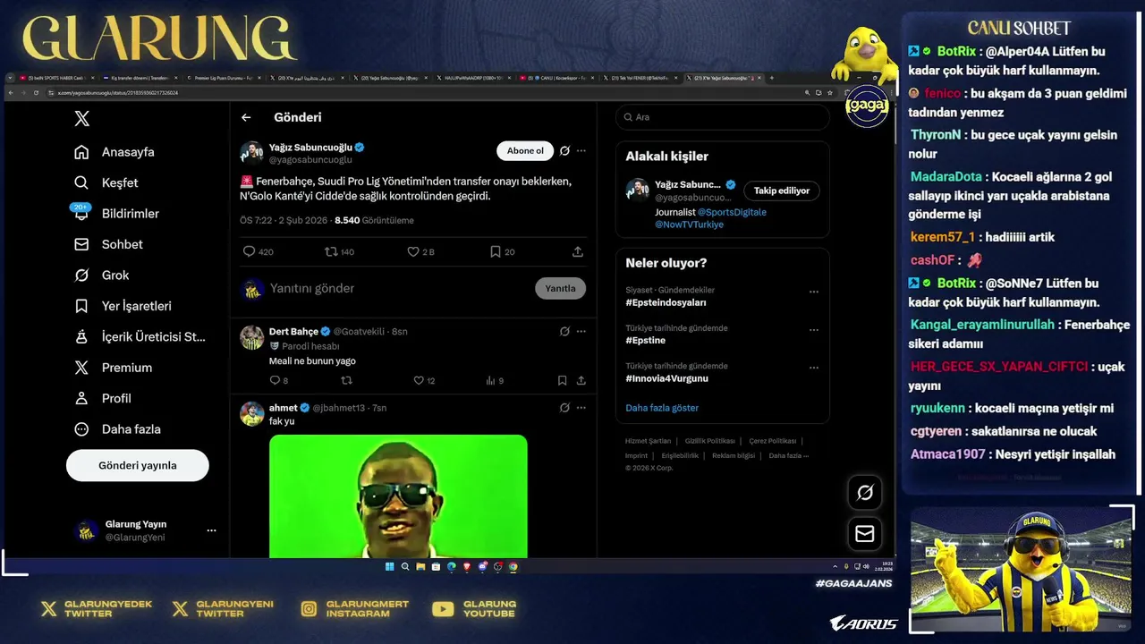Image resolution: width=1145 pixels, height=644 pixels.
Task: Open Gizlilik Politikası footer link
Action: (x=710, y=441)
